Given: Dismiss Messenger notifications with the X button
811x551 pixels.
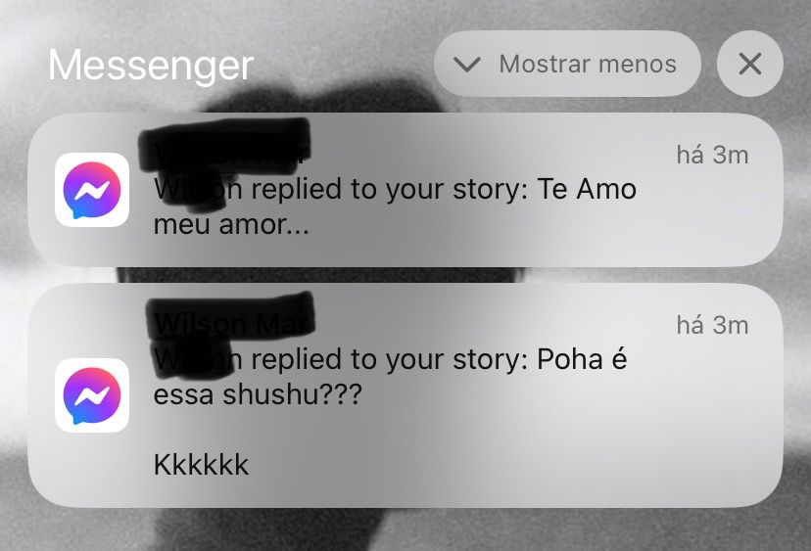Looking at the screenshot, I should [x=750, y=64].
